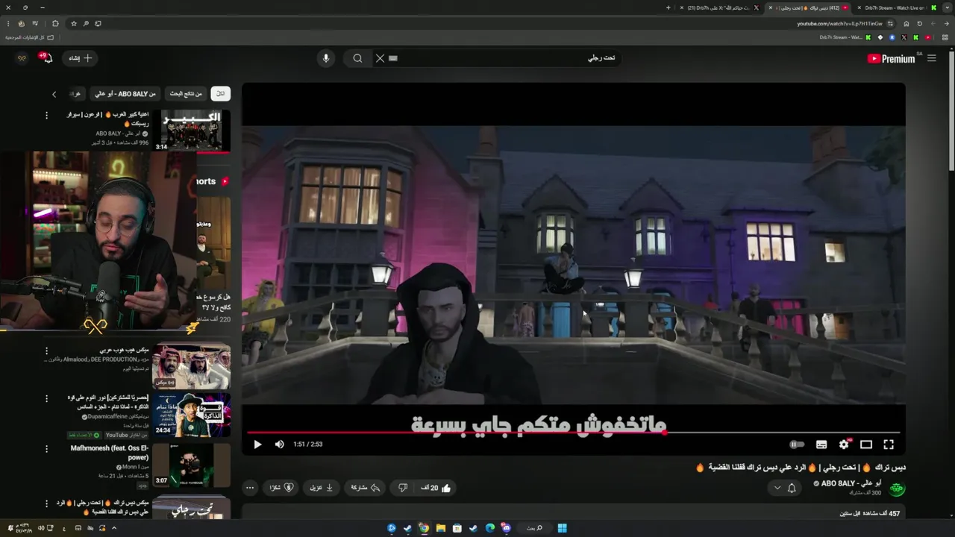Dislike the video with thumbs down
The width and height of the screenshot is (955, 537).
click(403, 488)
